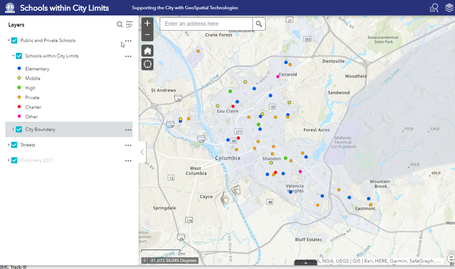Find my location on the map
Viewport: 455px width, 269px height.
click(x=147, y=64)
